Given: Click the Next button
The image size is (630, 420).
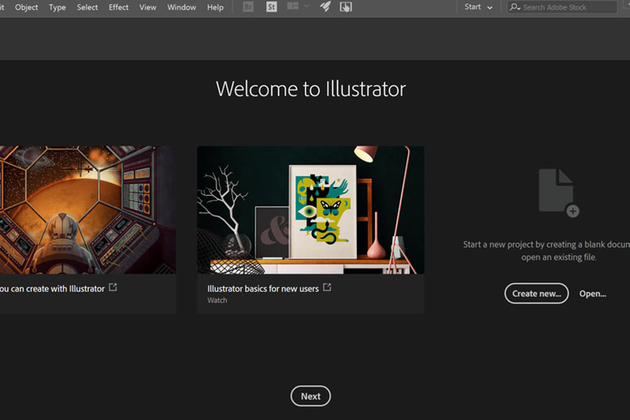Looking at the screenshot, I should [x=311, y=396].
